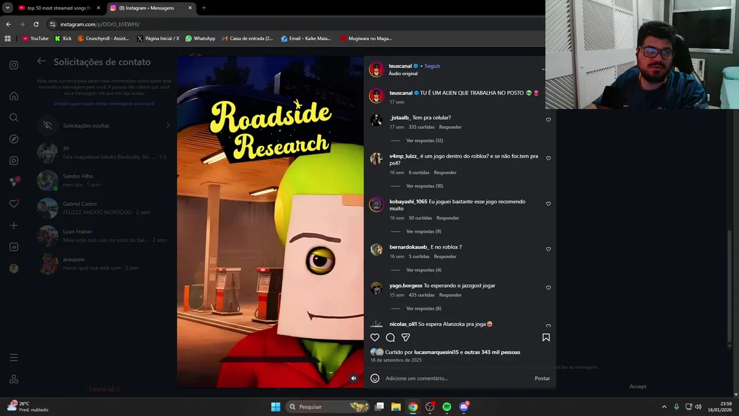Open Spotify from the taskbar
The width and height of the screenshot is (739, 416).
[x=447, y=407]
